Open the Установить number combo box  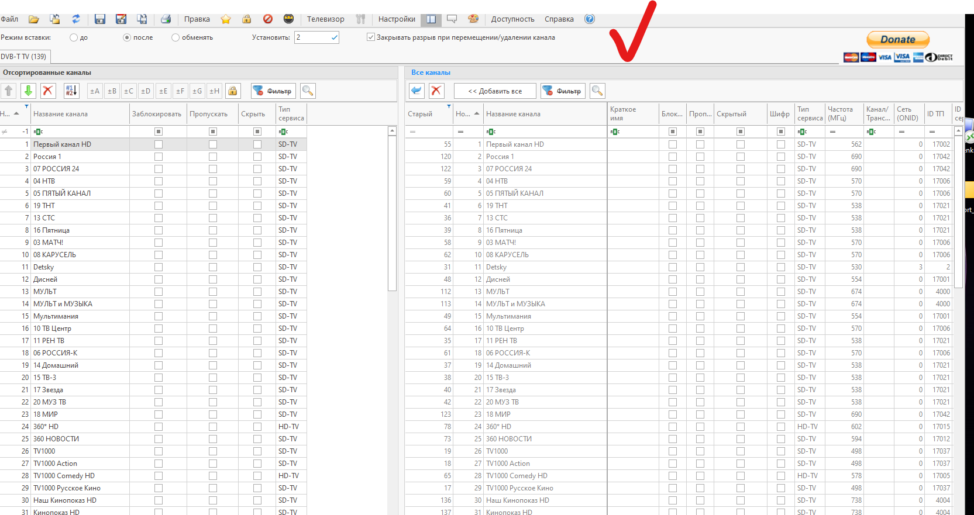click(334, 37)
